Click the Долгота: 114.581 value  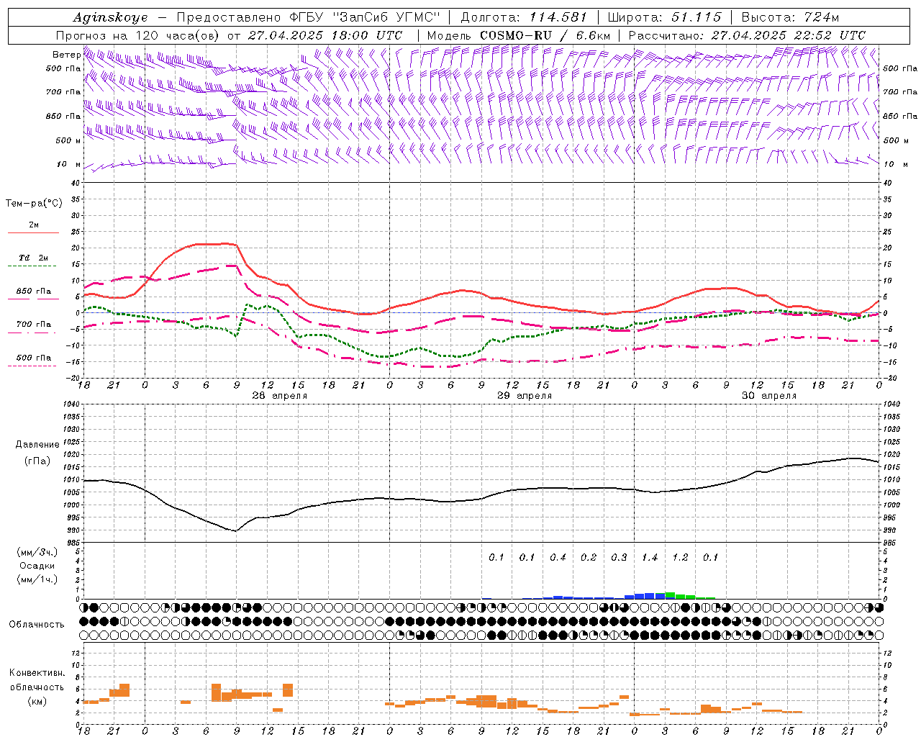[x=524, y=17]
